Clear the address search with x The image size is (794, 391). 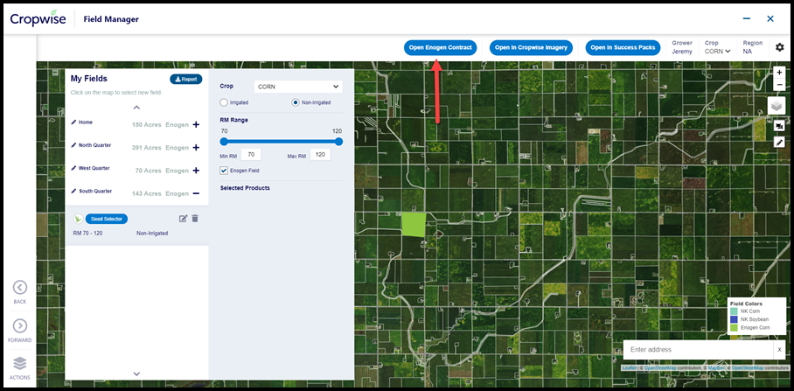pos(779,350)
